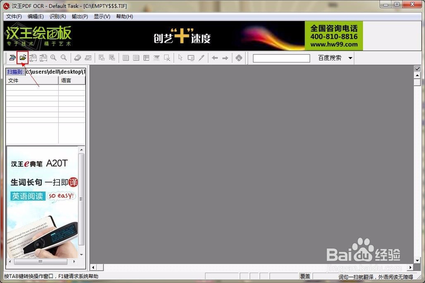425x283 pixels.
Task: Open the 编辑(E) menu
Action: click(x=36, y=17)
